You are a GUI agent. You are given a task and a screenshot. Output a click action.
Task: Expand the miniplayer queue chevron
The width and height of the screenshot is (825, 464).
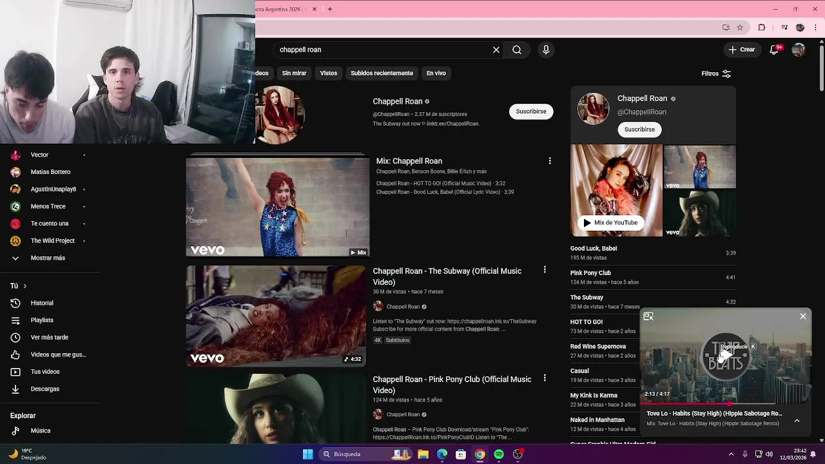pyautogui.click(x=797, y=421)
